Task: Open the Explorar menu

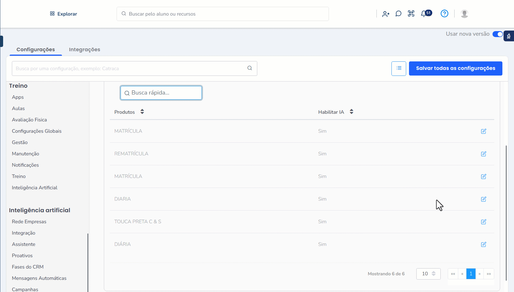Action: [x=64, y=14]
